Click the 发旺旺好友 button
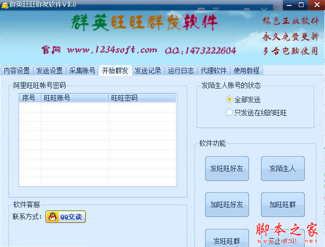Image resolution: width=325 pixels, height=247 pixels. coord(227,168)
